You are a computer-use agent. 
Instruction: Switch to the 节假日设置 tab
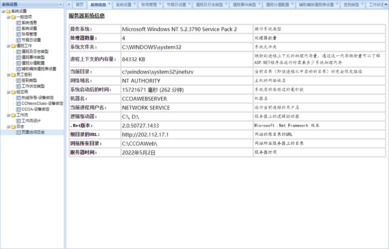176,5
